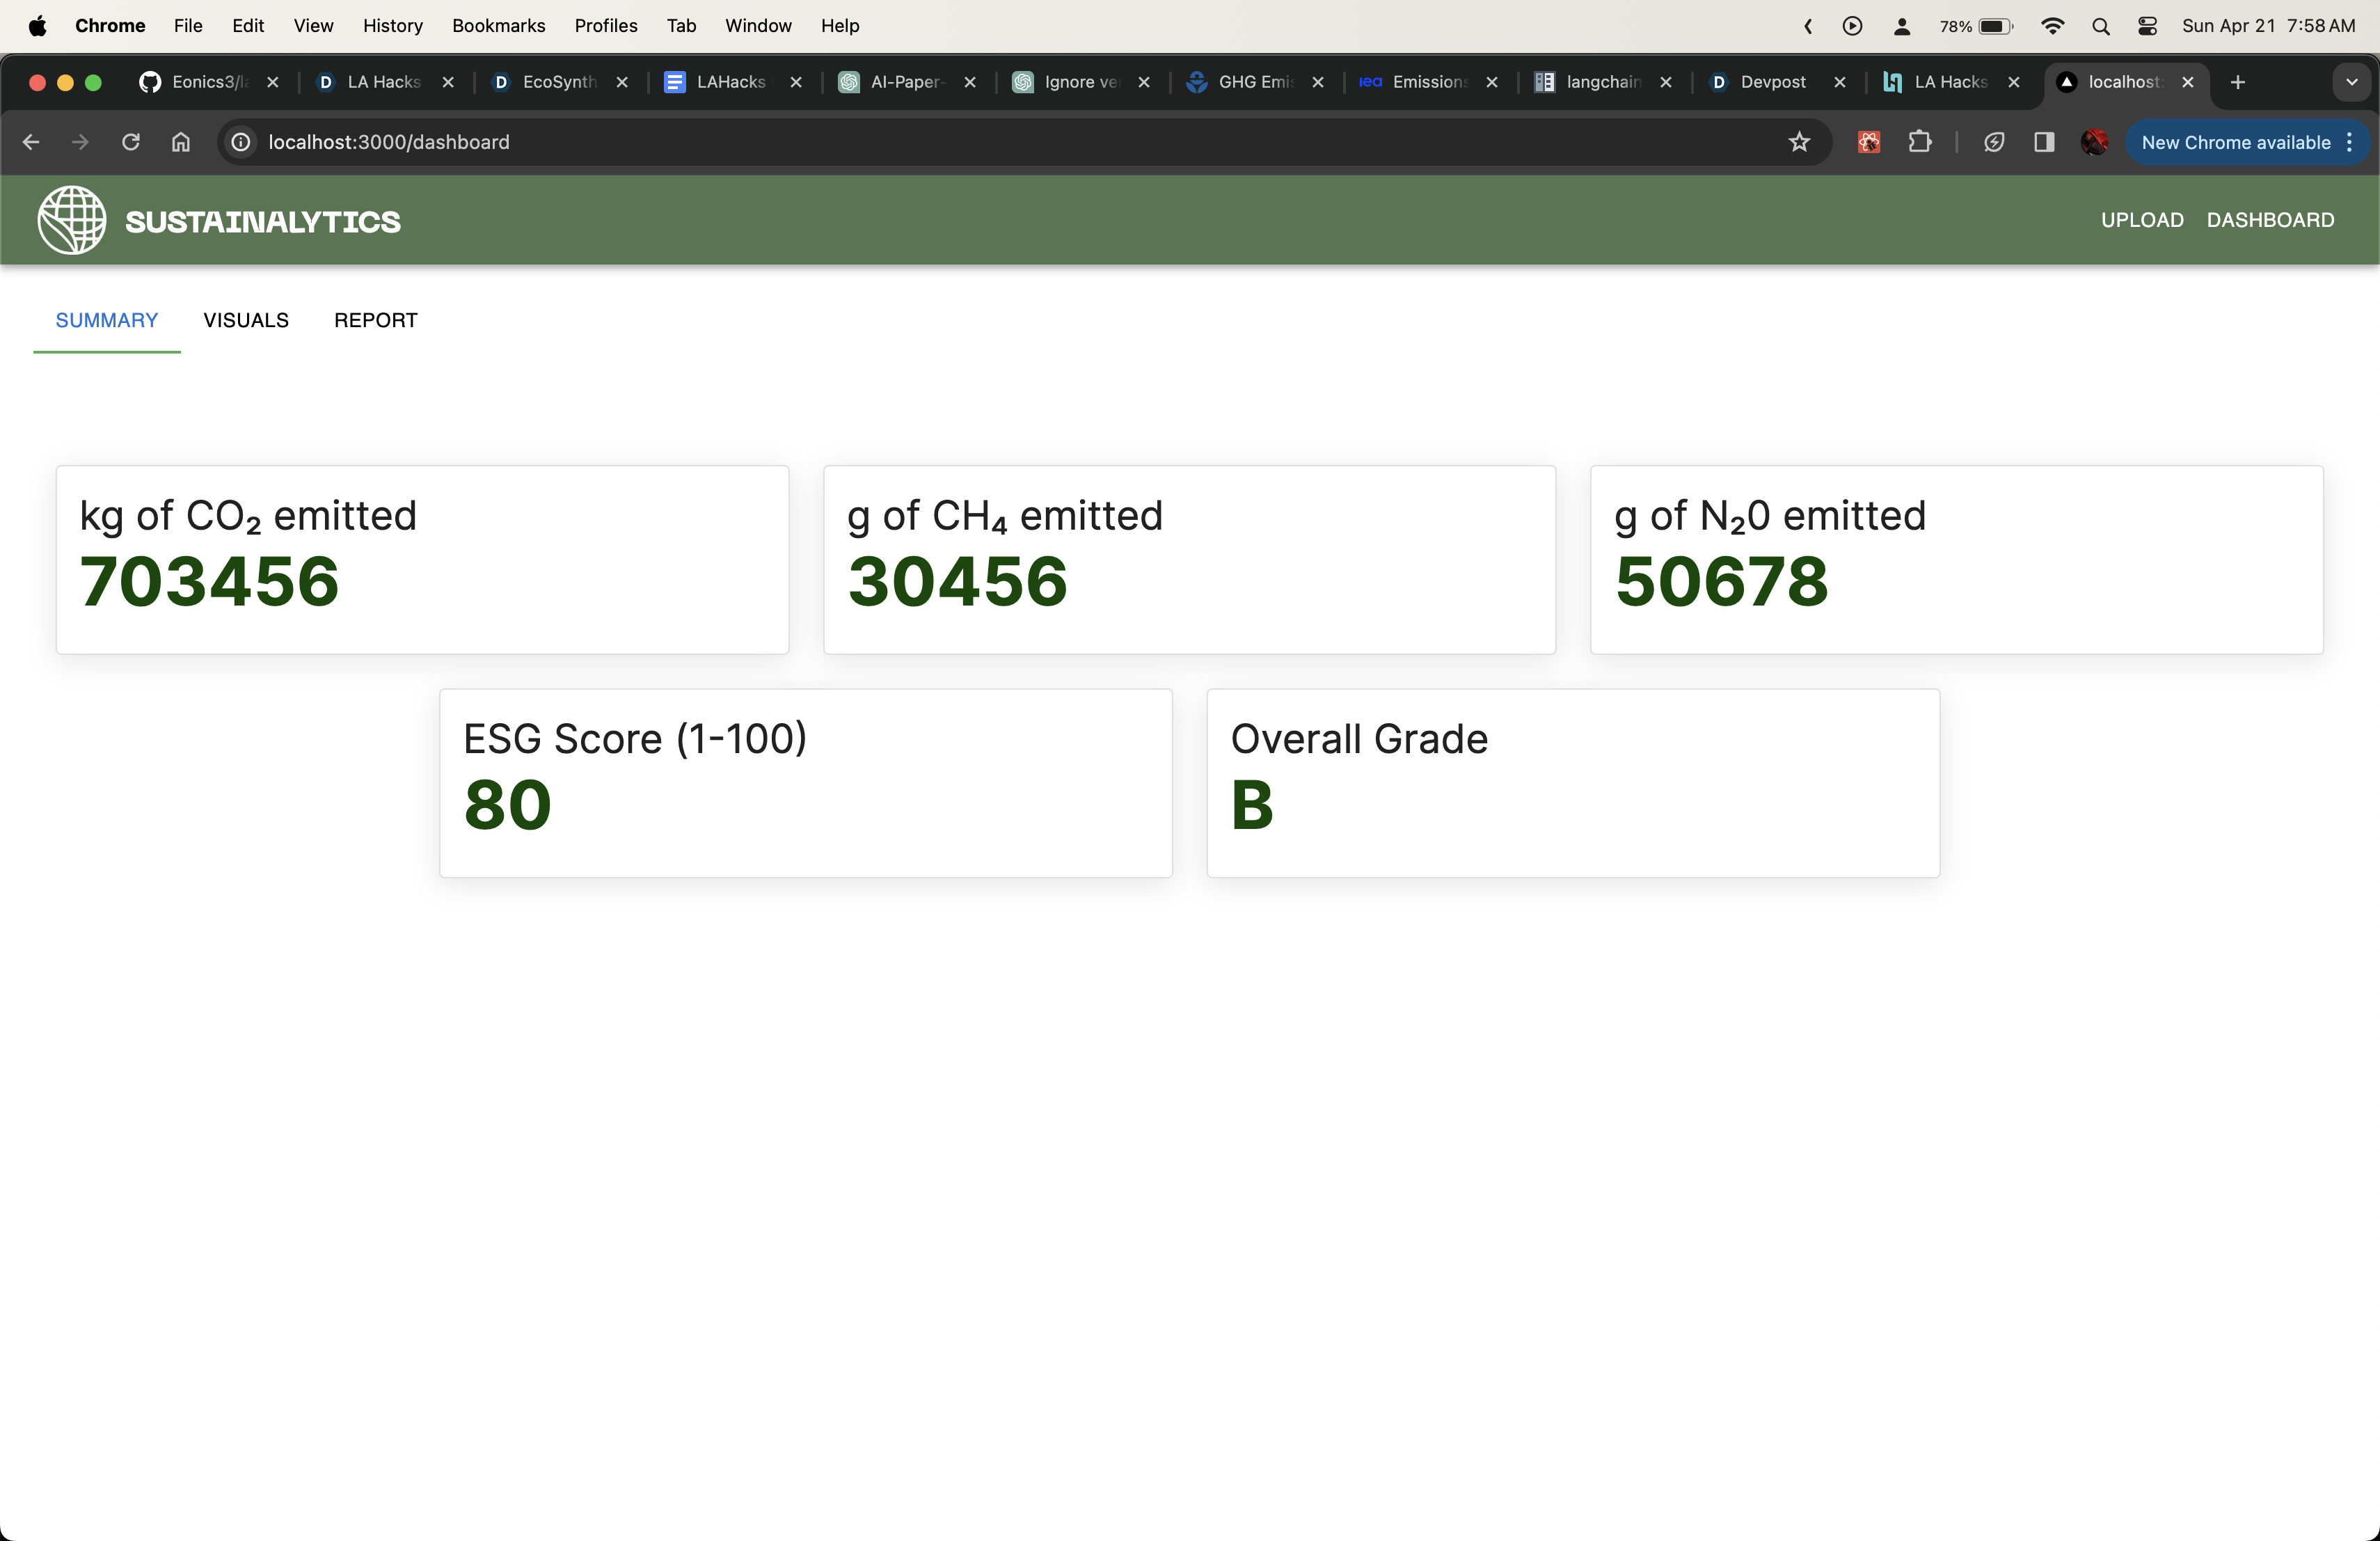The width and height of the screenshot is (2380, 1541).
Task: Bookmark page with the star icon
Action: (x=1799, y=142)
